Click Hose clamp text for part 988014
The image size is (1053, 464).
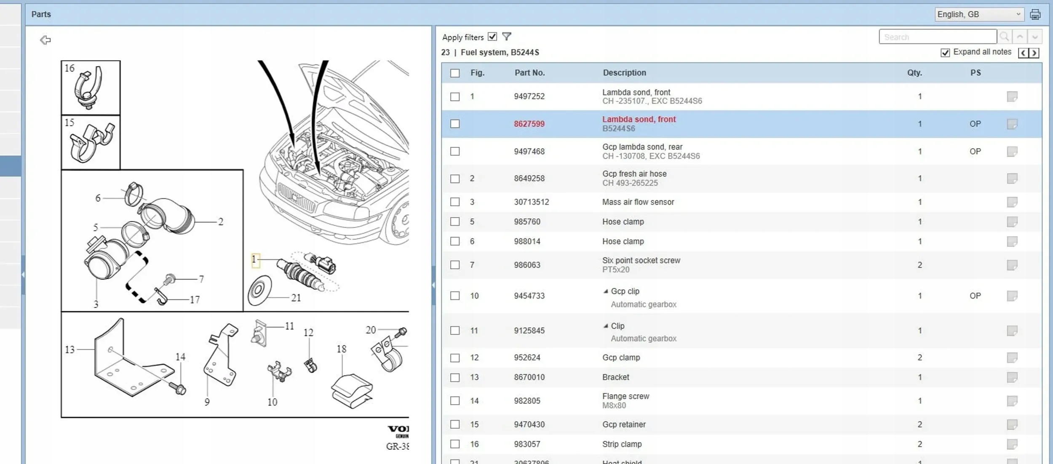(623, 241)
